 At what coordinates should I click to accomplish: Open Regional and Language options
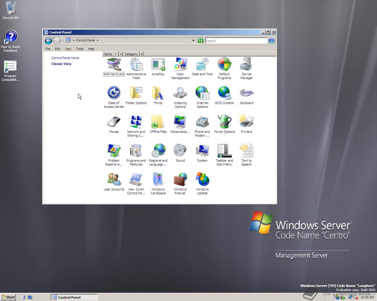[x=158, y=155]
